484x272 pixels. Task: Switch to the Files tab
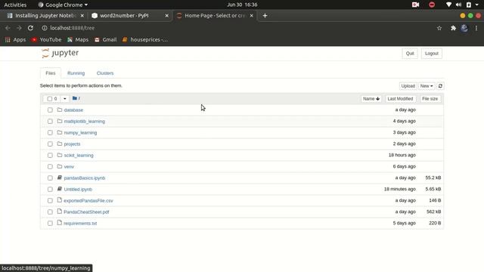coord(51,73)
